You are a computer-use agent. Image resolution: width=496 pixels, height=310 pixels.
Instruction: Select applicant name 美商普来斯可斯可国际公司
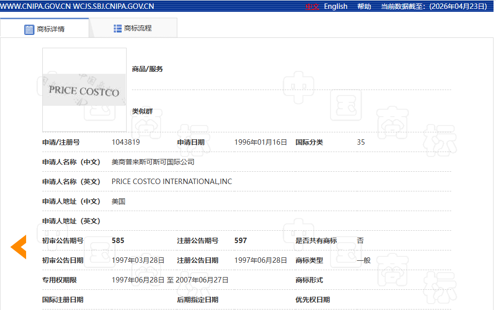(x=153, y=162)
